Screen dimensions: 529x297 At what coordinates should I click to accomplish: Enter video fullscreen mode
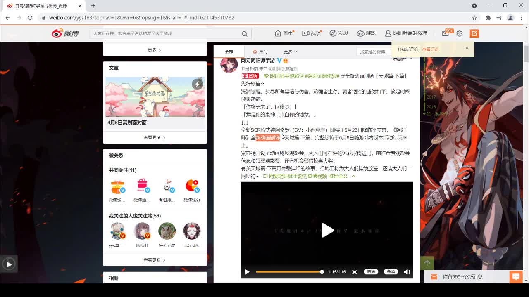pyautogui.click(x=355, y=272)
